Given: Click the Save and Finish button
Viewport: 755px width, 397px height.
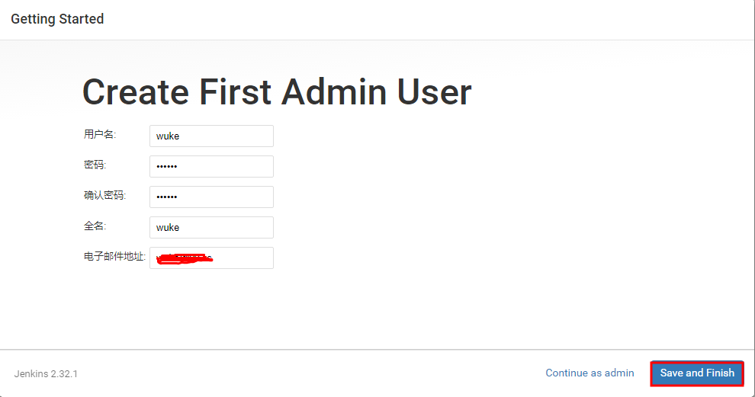Looking at the screenshot, I should click(x=697, y=373).
